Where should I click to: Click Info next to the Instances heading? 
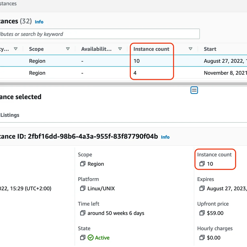[x=39, y=22]
